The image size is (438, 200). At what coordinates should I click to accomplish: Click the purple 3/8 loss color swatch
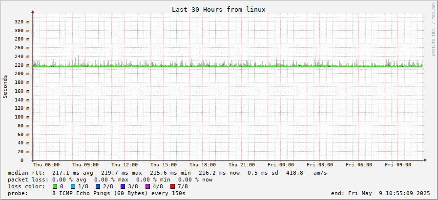[123, 186]
